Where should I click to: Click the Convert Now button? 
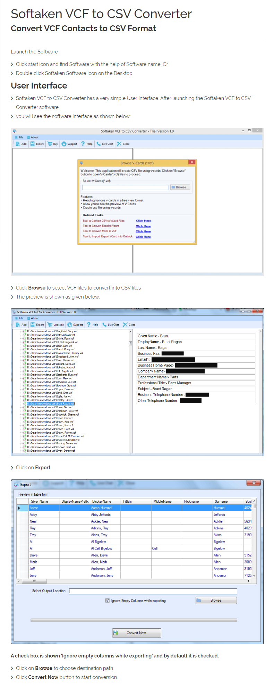tap(137, 633)
